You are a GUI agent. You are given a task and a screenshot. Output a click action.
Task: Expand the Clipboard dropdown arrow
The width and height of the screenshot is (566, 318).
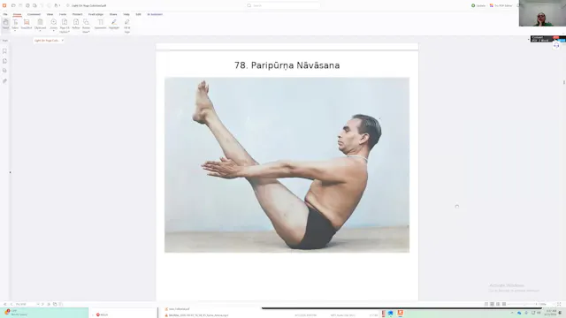40,31
